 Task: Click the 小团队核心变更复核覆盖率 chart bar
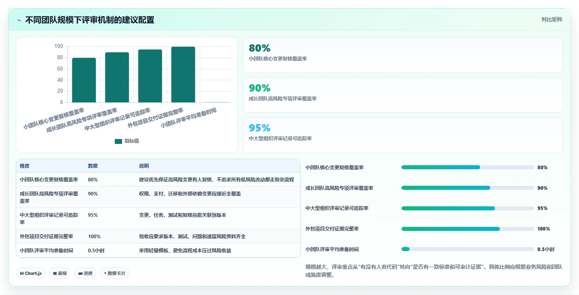pyautogui.click(x=84, y=80)
